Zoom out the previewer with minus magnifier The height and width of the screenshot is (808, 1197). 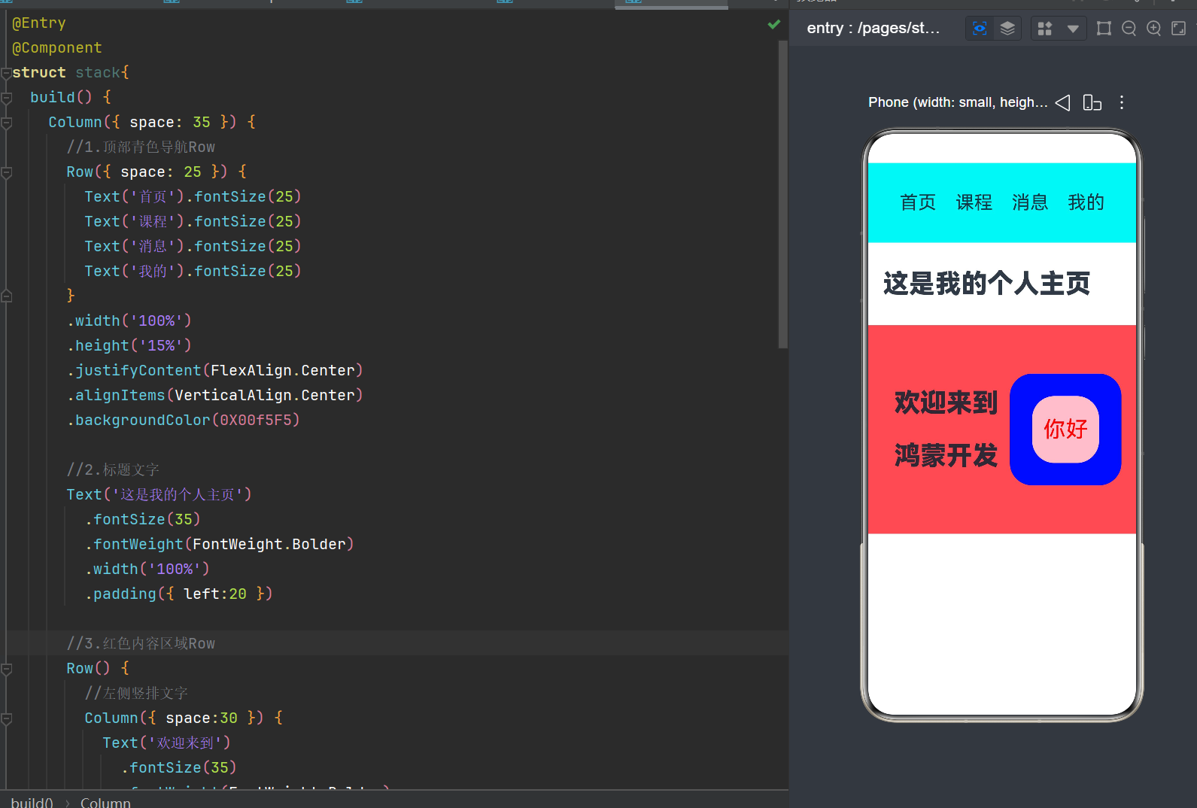(x=1129, y=29)
